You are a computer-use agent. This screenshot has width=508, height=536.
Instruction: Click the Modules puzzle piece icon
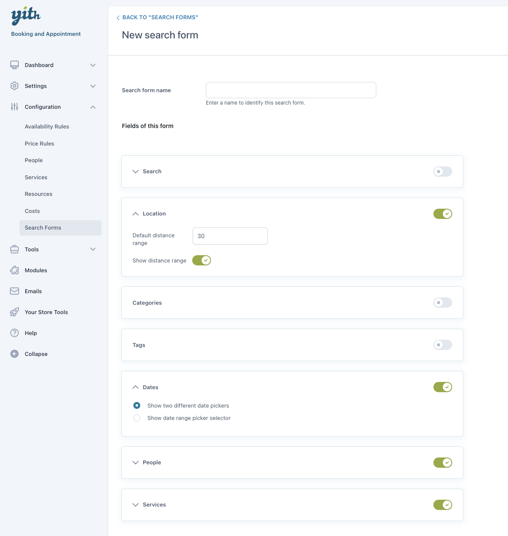pyautogui.click(x=14, y=270)
